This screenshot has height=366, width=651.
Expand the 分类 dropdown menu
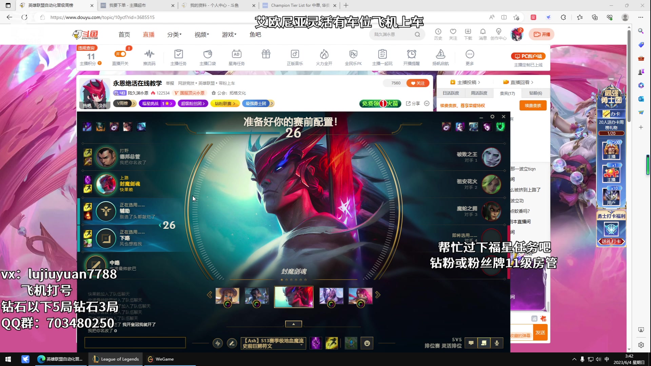coord(174,35)
